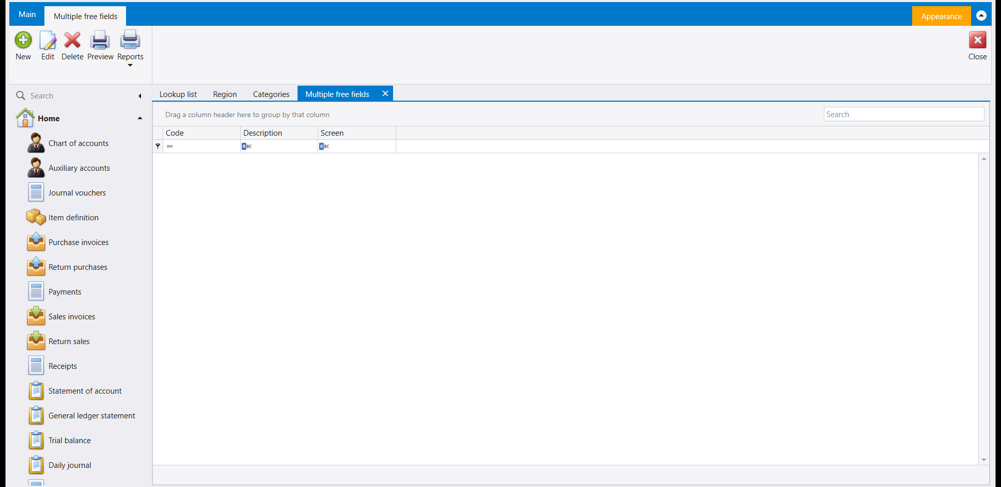Viewport: 1001px width, 487px height.
Task: Click the red Delete icon
Action: [72, 40]
